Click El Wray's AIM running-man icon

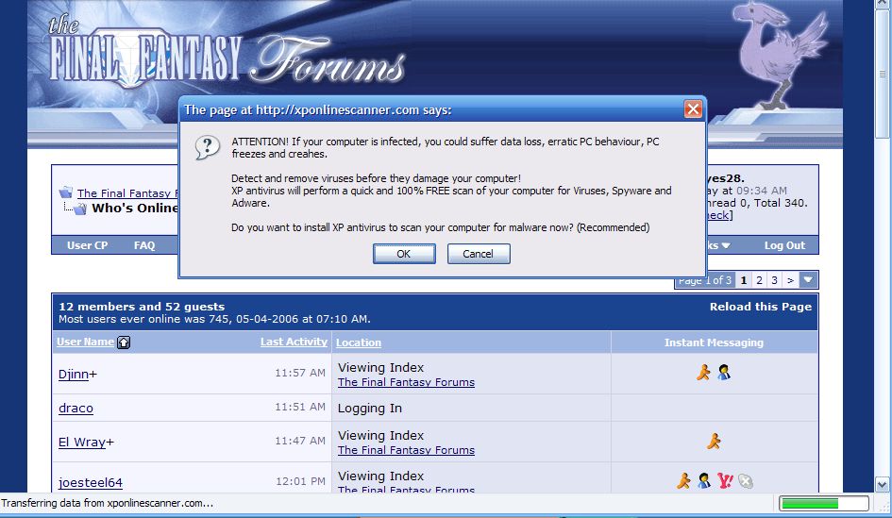(714, 441)
